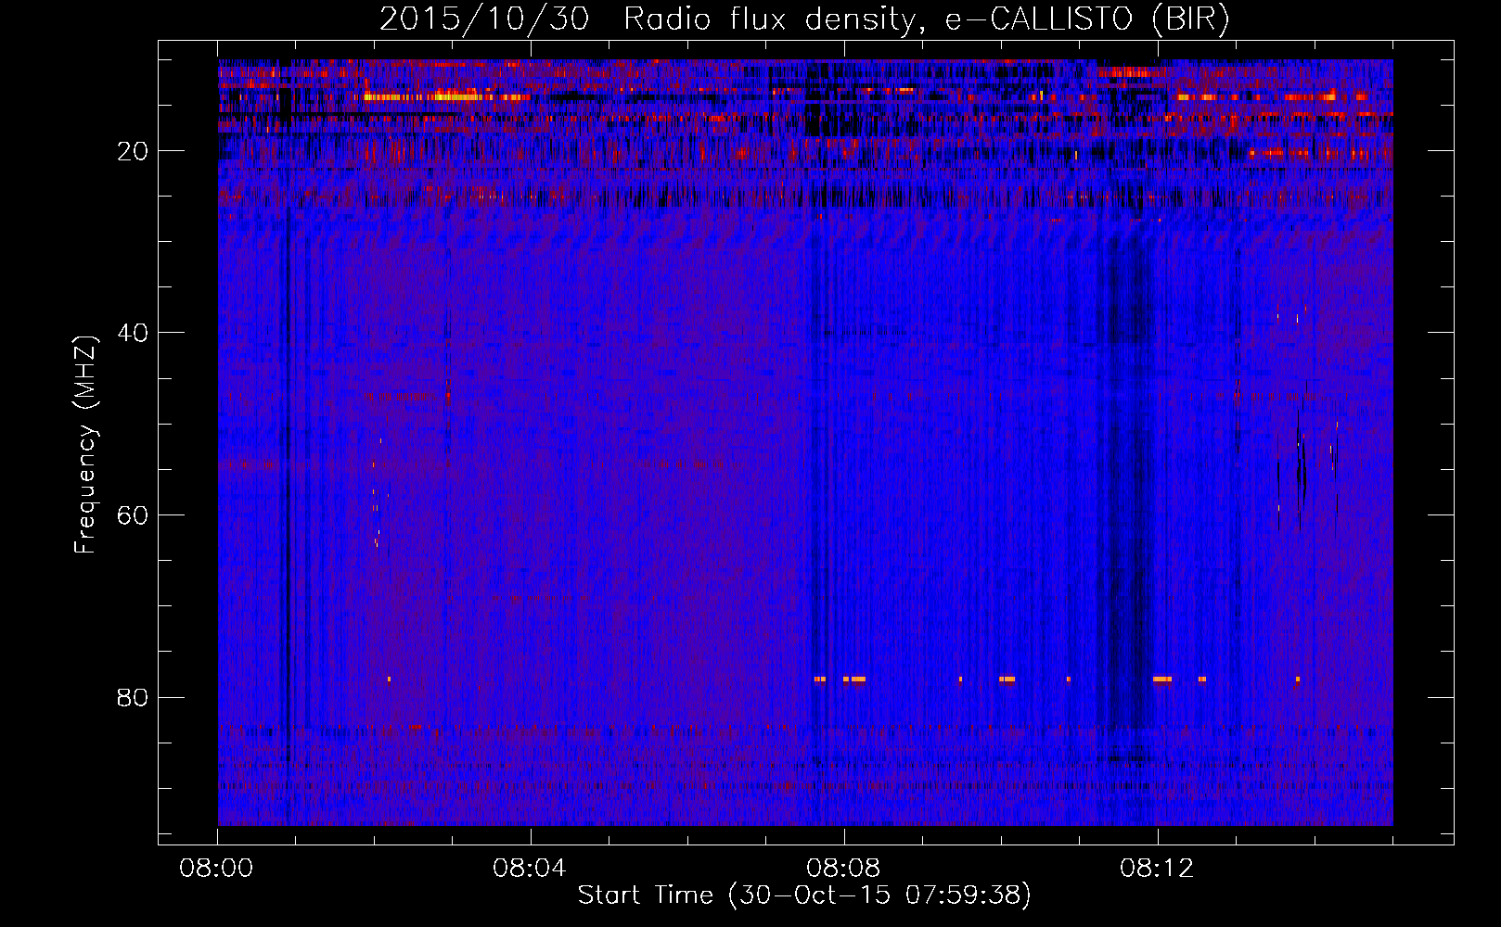The width and height of the screenshot is (1501, 927).
Task: Click the '08:08' time tick label
Action: pos(843,869)
